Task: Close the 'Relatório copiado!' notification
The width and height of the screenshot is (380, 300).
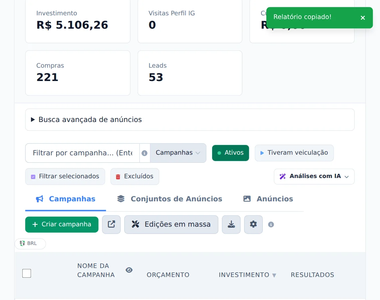Action: (363, 18)
